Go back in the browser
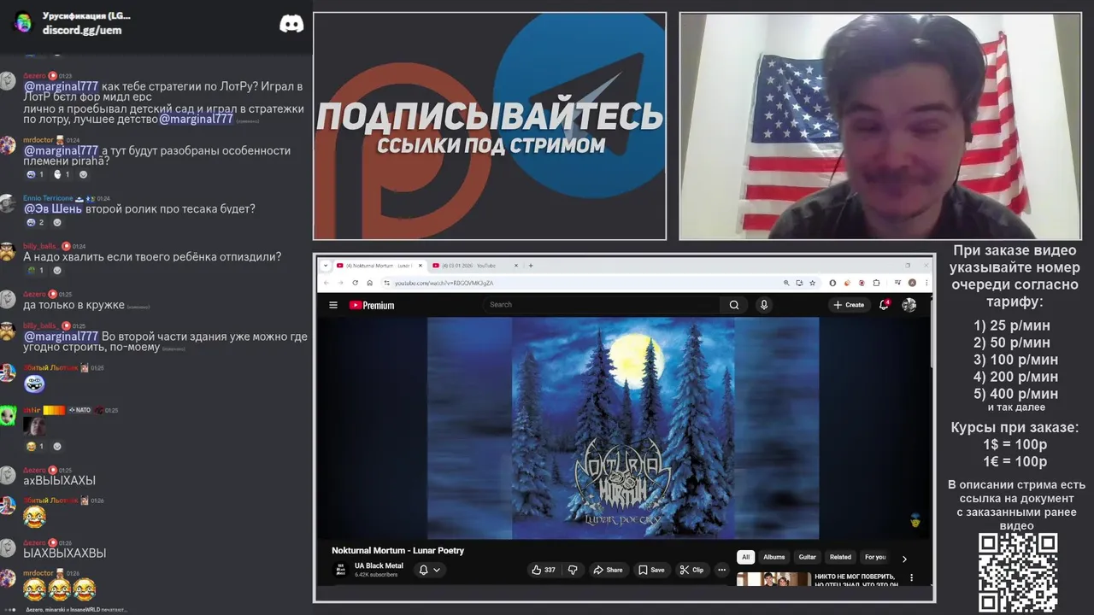Screen dimensions: 1094x615 point(326,283)
